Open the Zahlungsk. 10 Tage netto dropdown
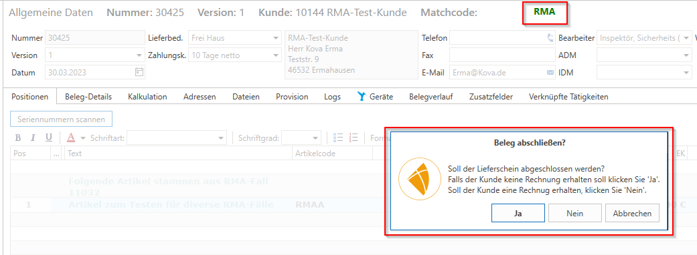 point(275,55)
